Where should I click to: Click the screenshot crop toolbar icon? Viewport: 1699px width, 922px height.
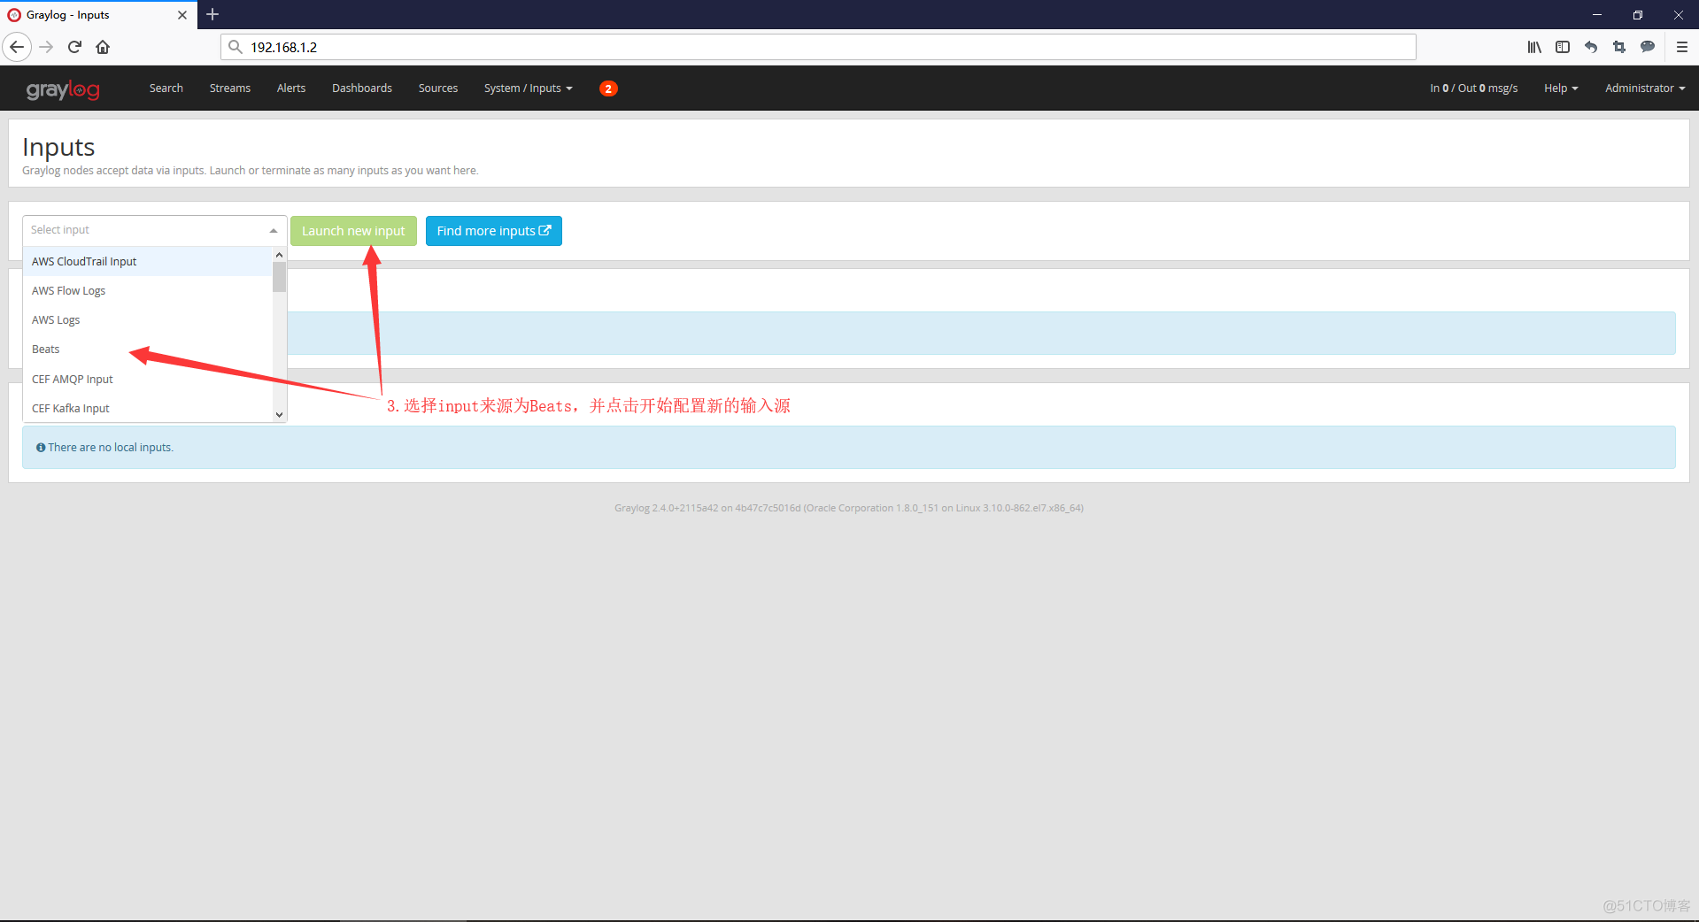pos(1619,47)
